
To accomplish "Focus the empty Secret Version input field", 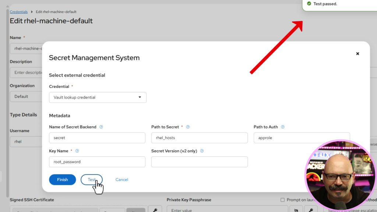I will pyautogui.click(x=199, y=162).
